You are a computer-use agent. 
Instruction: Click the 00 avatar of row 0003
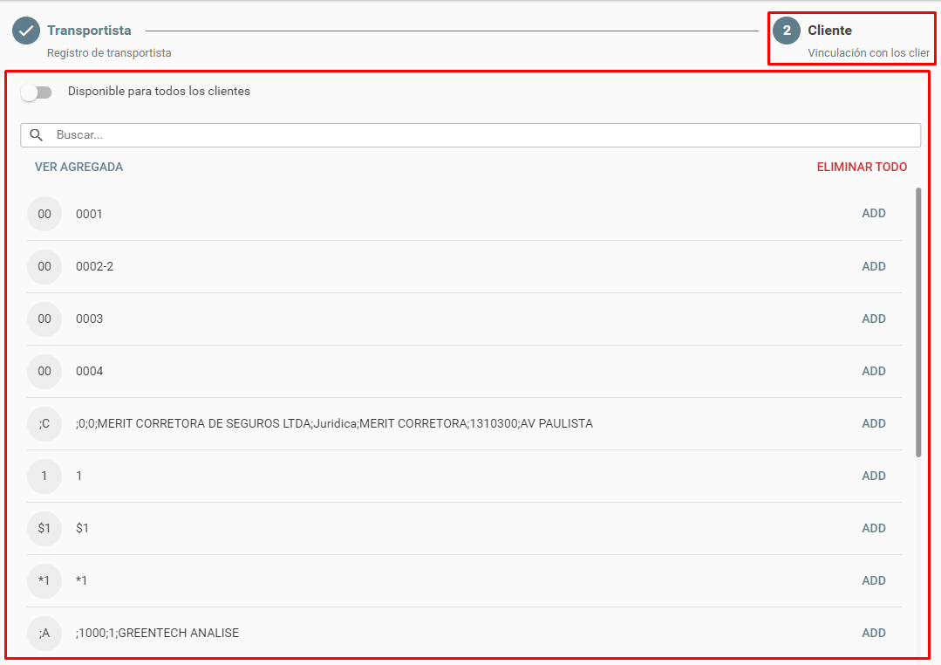(44, 319)
